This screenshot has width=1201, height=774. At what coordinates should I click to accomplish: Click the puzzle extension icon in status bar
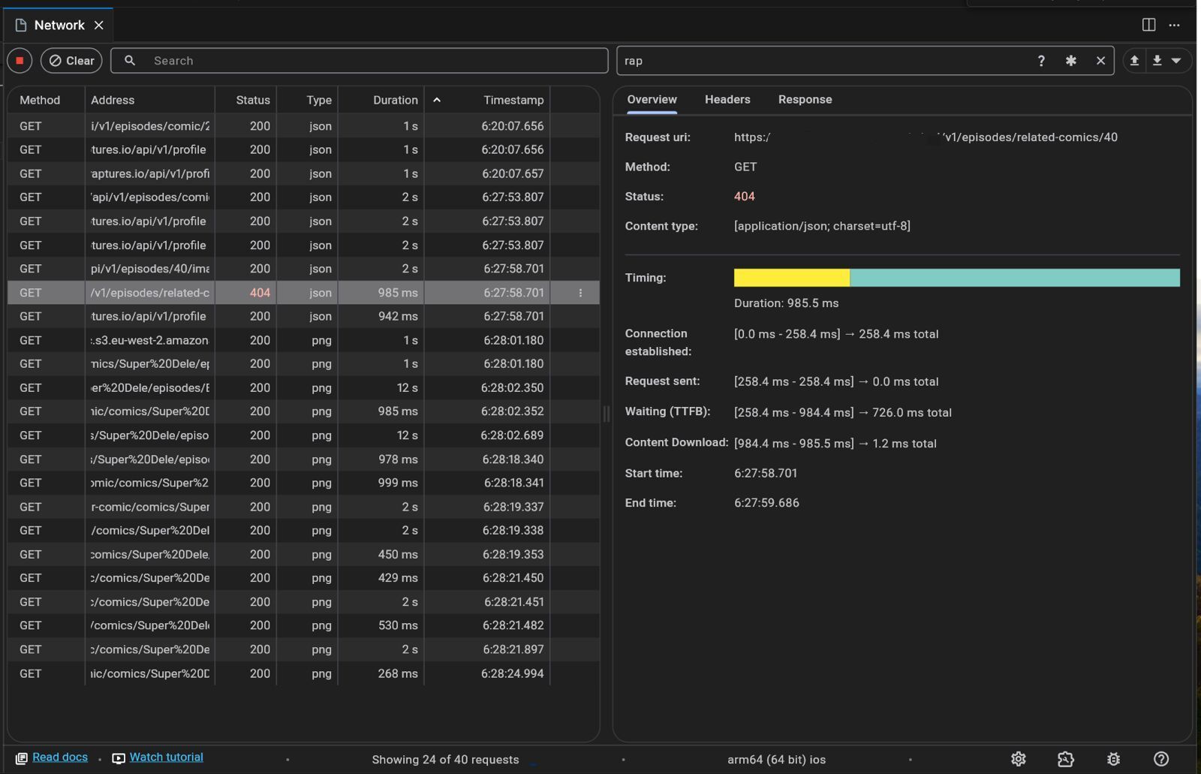coord(1065,759)
